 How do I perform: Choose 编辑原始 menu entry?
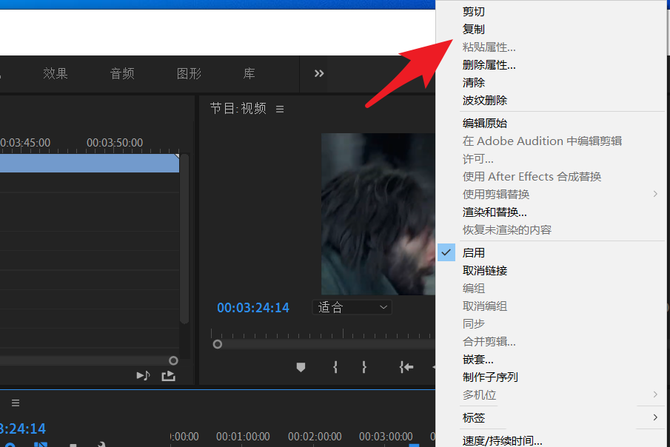(x=485, y=124)
